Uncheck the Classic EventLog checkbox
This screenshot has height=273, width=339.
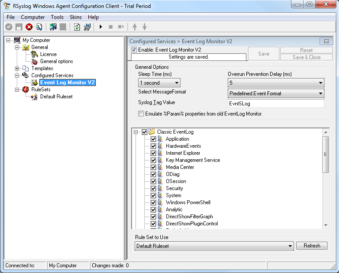pos(145,132)
